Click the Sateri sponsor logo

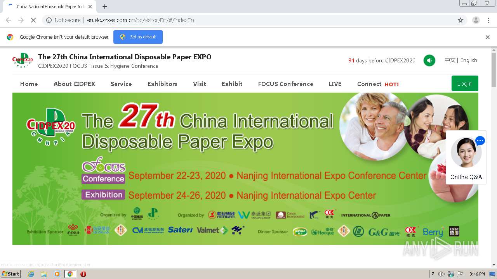pyautogui.click(x=180, y=230)
